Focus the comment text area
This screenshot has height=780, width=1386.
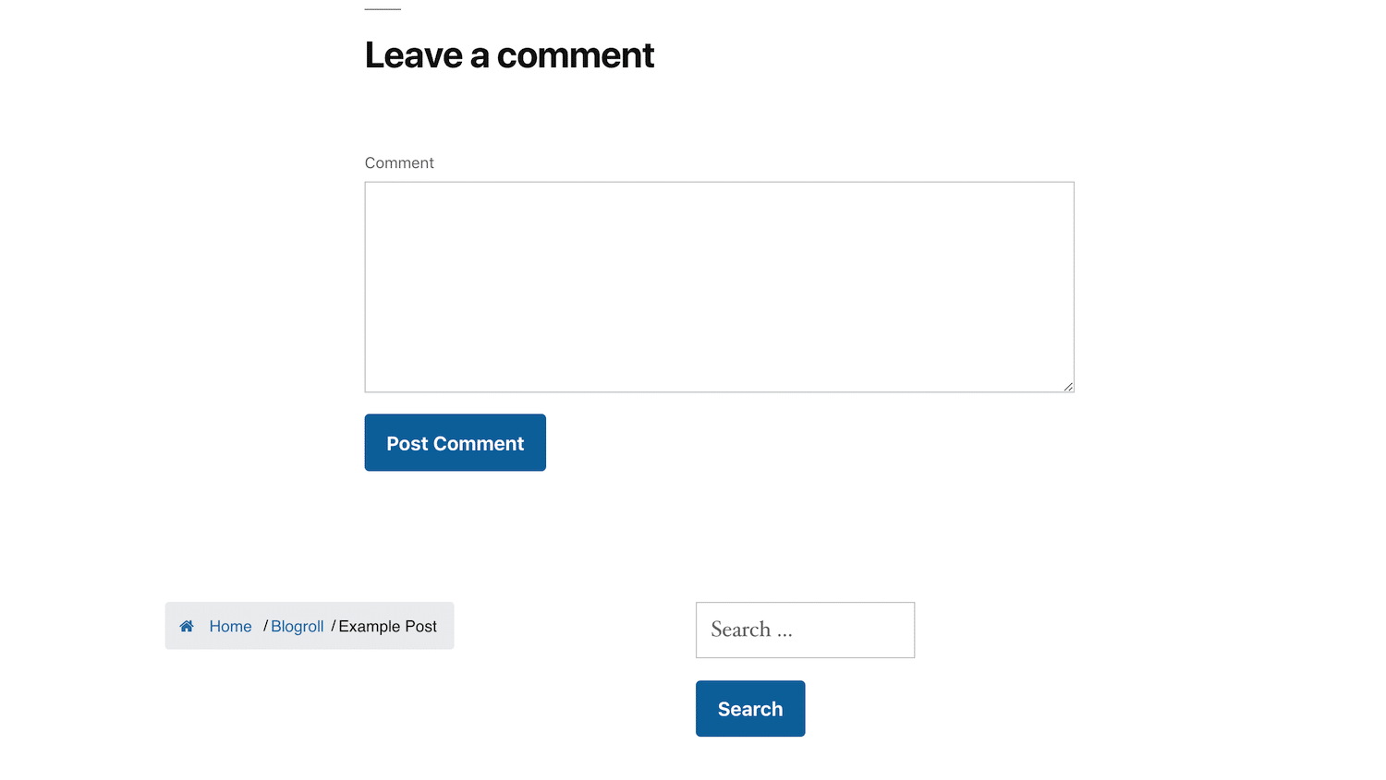719,286
